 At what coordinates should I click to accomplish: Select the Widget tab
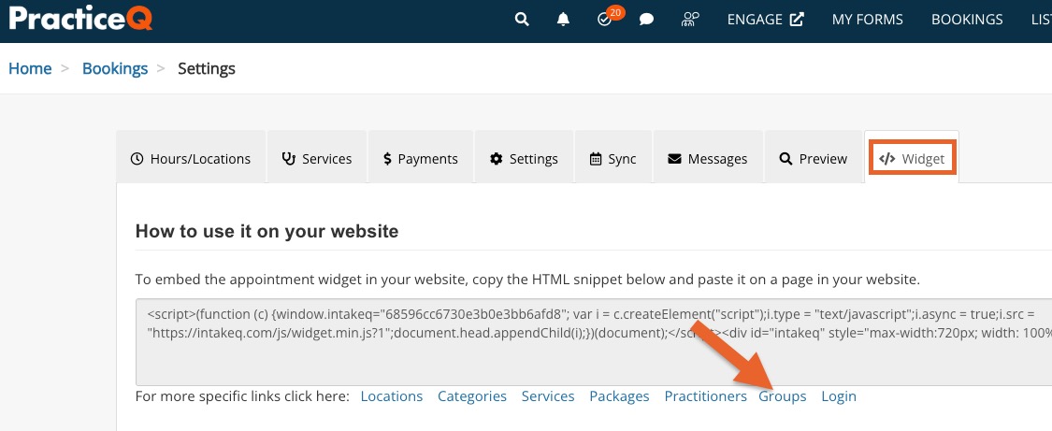[x=912, y=158]
